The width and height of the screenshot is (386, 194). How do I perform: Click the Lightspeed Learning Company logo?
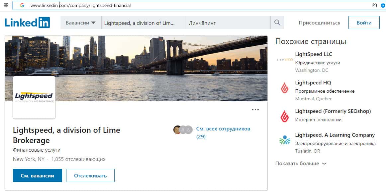click(285, 140)
